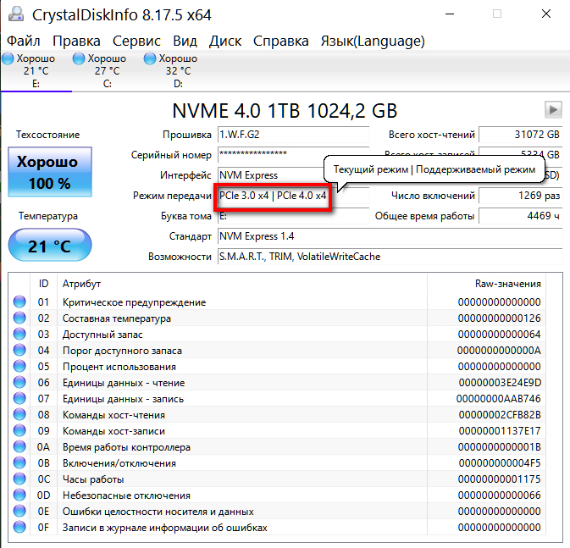Viewport: 570px width, 548px height.
Task: Select Порог доступного запаса attribute name
Action: pos(122,351)
